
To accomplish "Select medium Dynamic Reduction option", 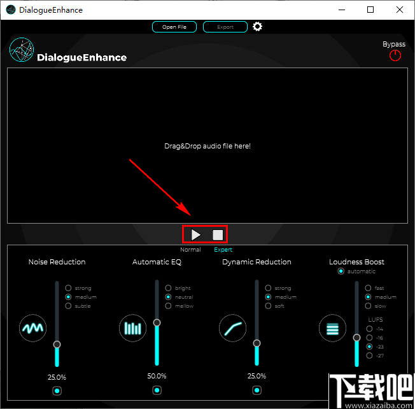I will (x=268, y=297).
